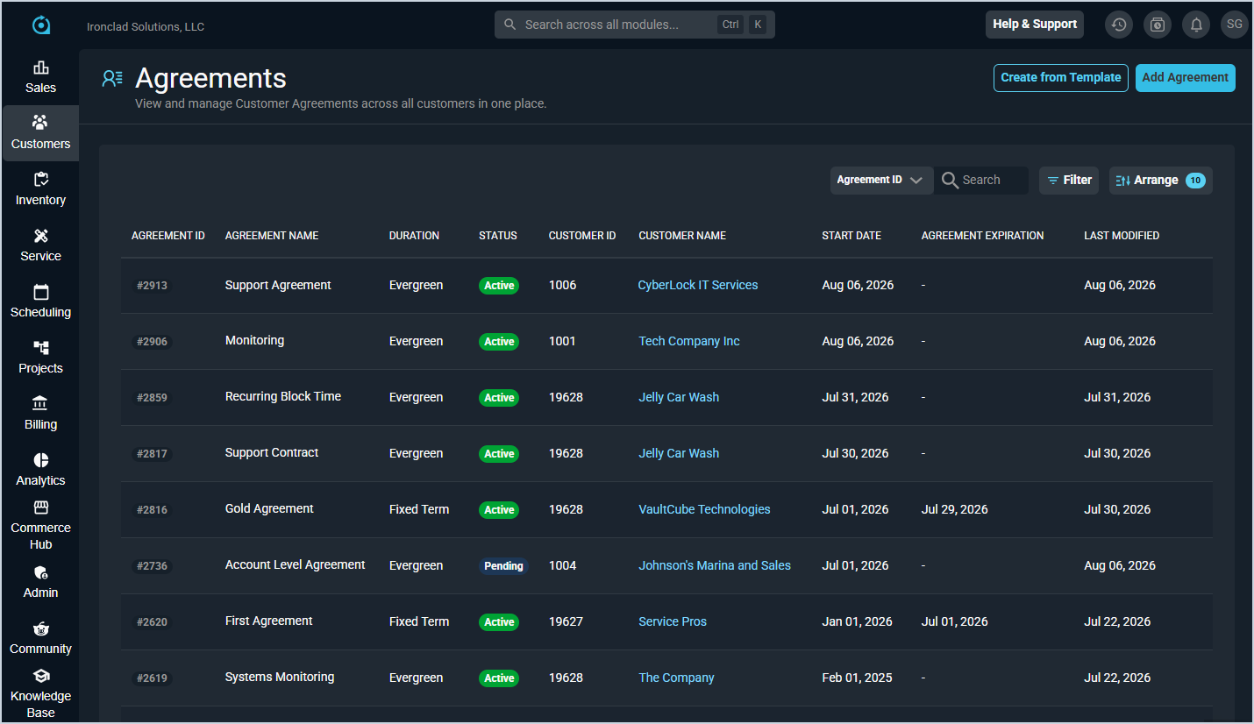Open Commerce Hub

coord(40,526)
